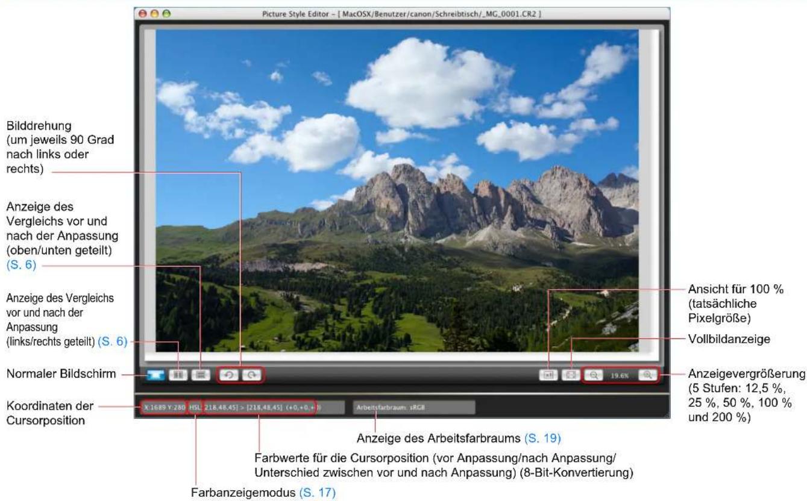Image resolution: width=807 pixels, height=501 pixels.
Task: Select the normal screen view button
Action: pyautogui.click(x=157, y=375)
